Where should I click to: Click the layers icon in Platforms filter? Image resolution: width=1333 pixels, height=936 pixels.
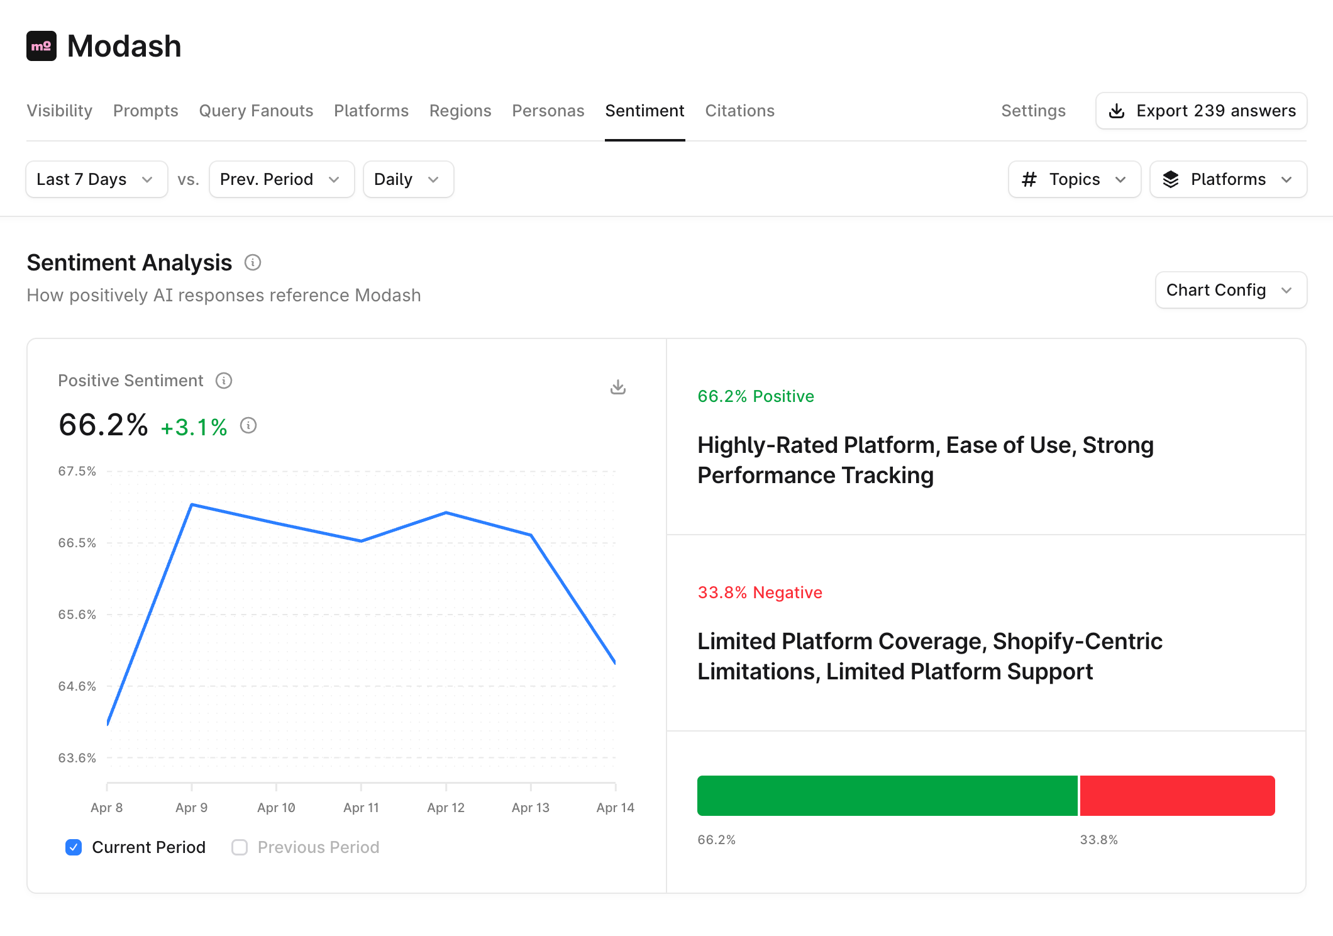click(x=1171, y=179)
